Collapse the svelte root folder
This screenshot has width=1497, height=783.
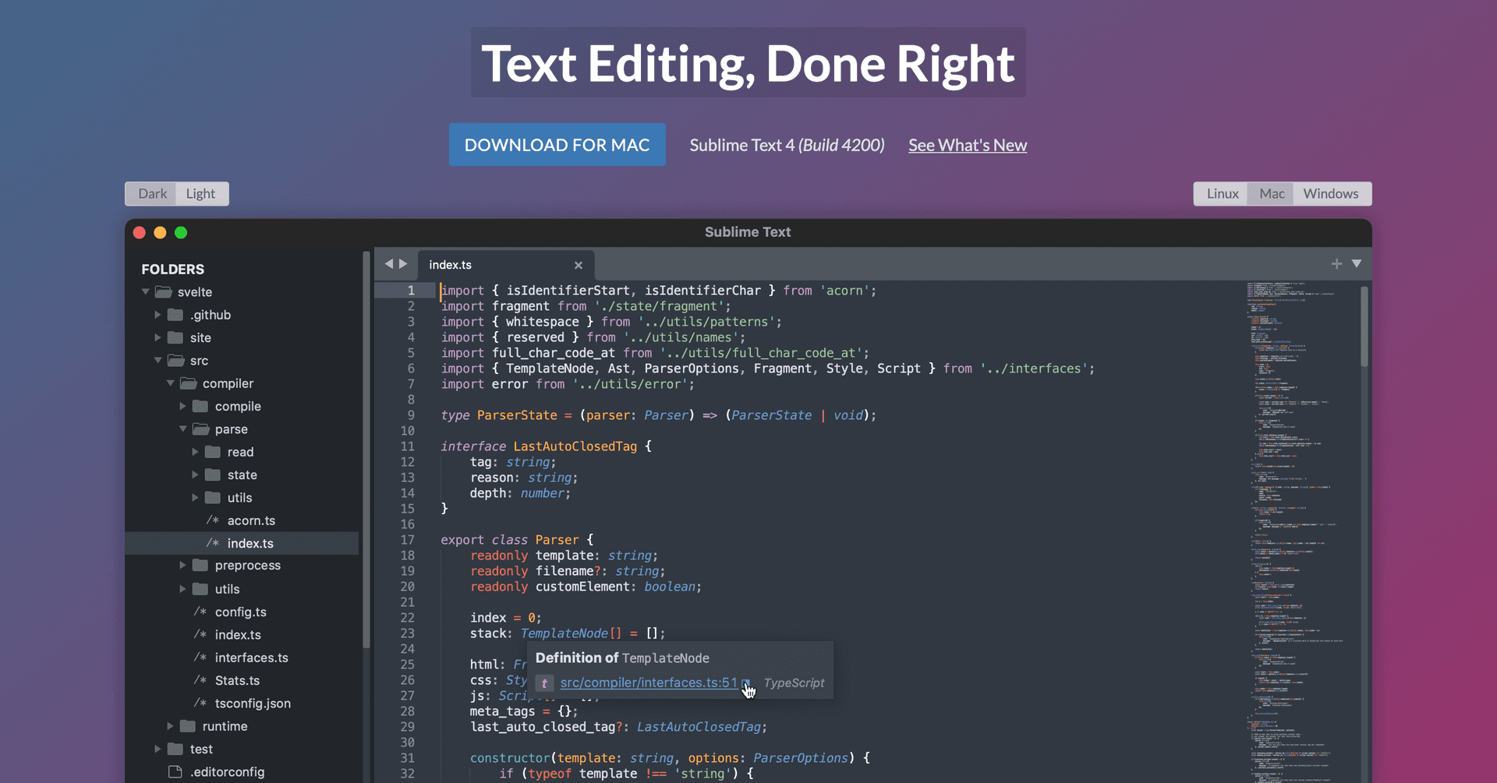pyautogui.click(x=146, y=292)
